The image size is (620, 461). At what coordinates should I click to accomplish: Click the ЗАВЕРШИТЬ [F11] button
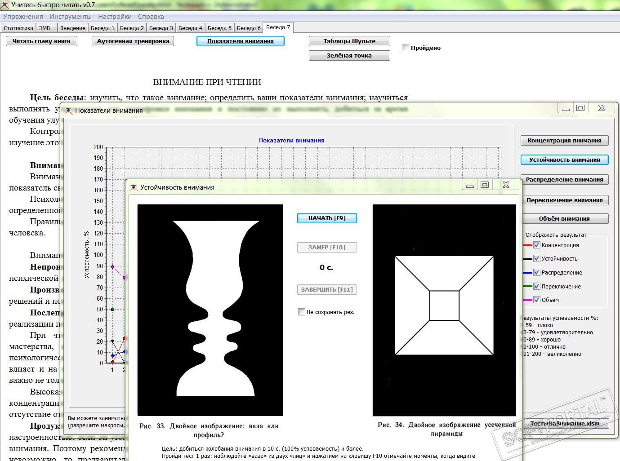tap(327, 290)
